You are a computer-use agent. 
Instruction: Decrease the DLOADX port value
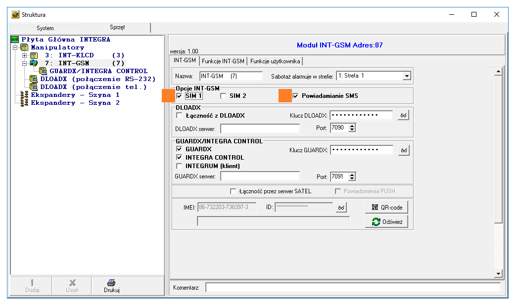pos(352,130)
